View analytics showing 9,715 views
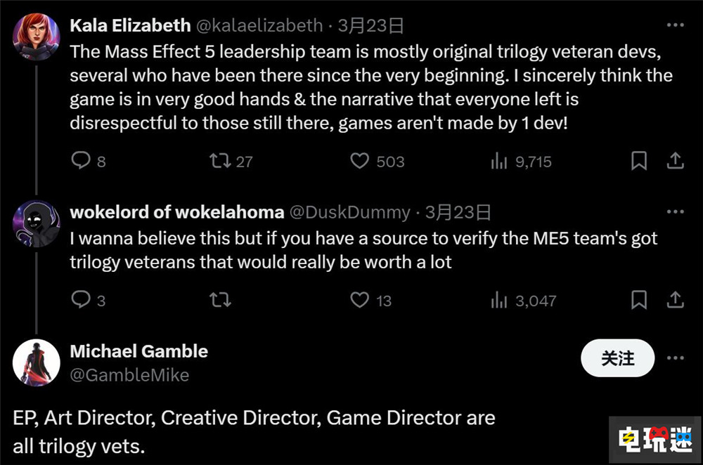The width and height of the screenshot is (703, 465). pos(499,162)
